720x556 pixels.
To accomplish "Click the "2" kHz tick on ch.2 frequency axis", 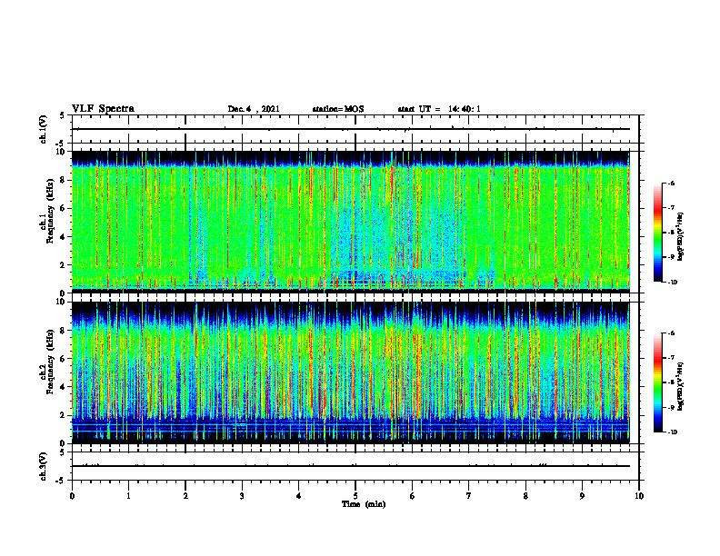I will [x=64, y=415].
